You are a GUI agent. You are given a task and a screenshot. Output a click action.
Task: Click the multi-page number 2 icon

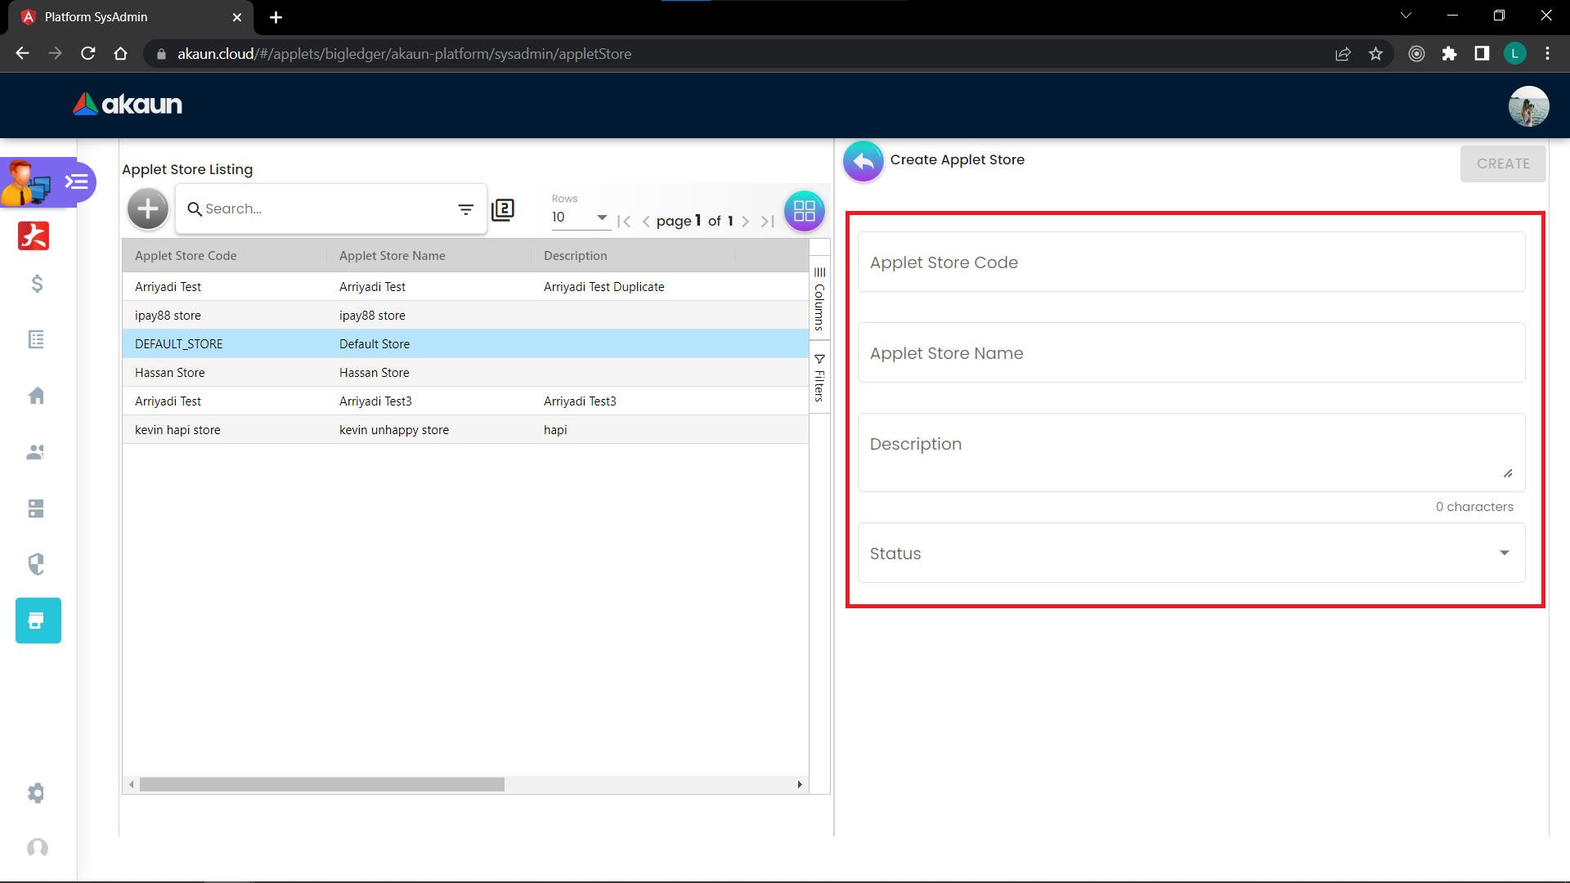click(x=503, y=210)
